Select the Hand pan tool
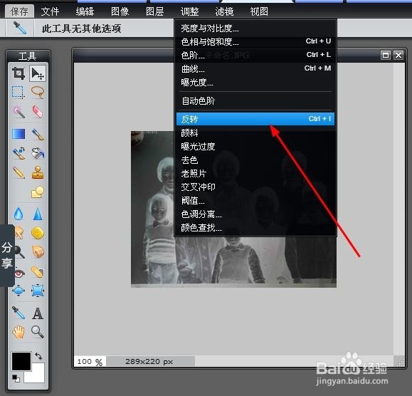The image size is (412, 396). point(19,332)
